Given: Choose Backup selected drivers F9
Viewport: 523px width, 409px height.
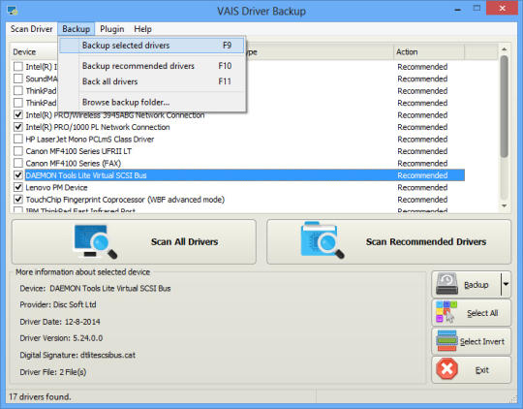Looking at the screenshot, I should click(152, 46).
